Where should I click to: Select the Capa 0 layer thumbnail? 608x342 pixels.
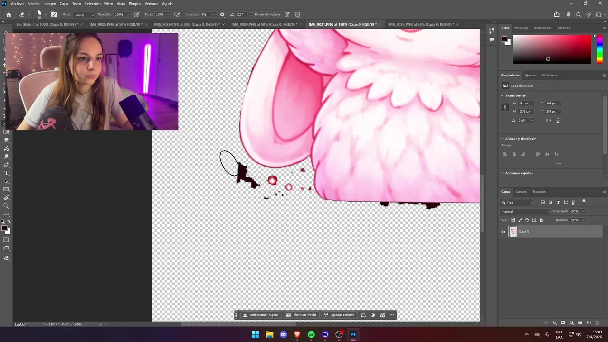tap(513, 232)
